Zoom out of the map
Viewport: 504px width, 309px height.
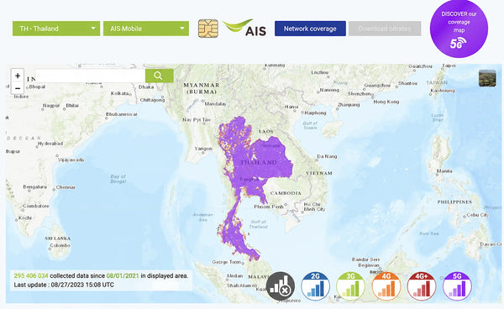click(x=18, y=88)
